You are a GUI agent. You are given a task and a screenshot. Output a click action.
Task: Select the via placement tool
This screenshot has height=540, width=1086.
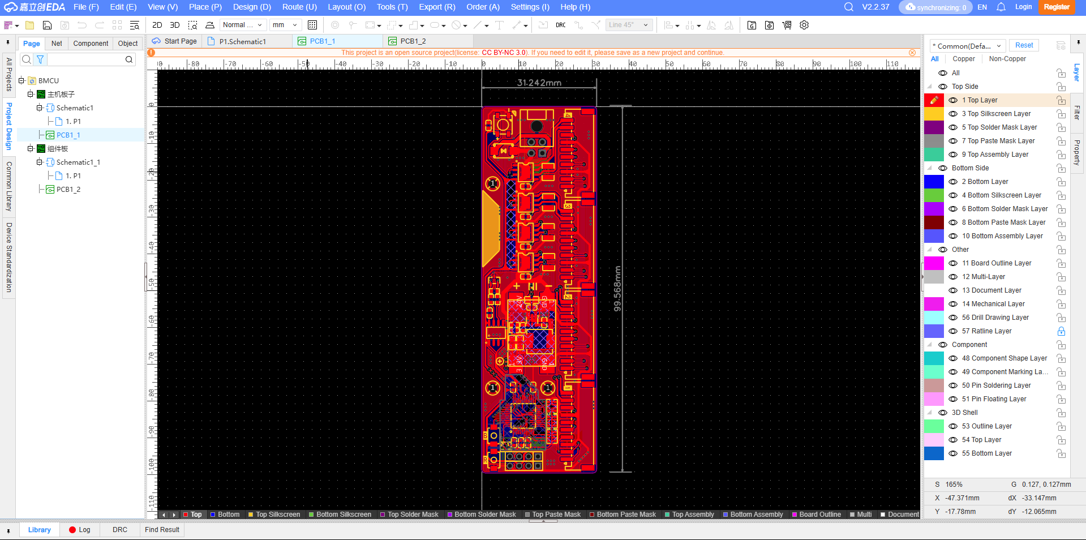click(335, 25)
